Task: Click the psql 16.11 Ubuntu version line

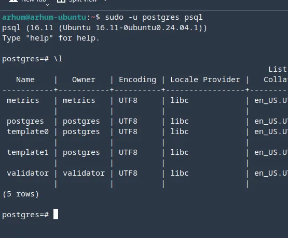Action: click(x=104, y=28)
